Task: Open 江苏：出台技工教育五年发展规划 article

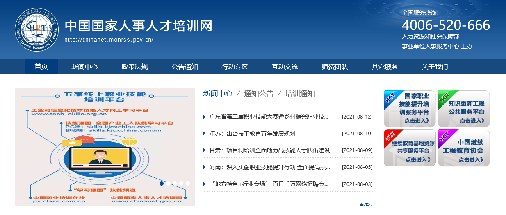Action: 252,134
